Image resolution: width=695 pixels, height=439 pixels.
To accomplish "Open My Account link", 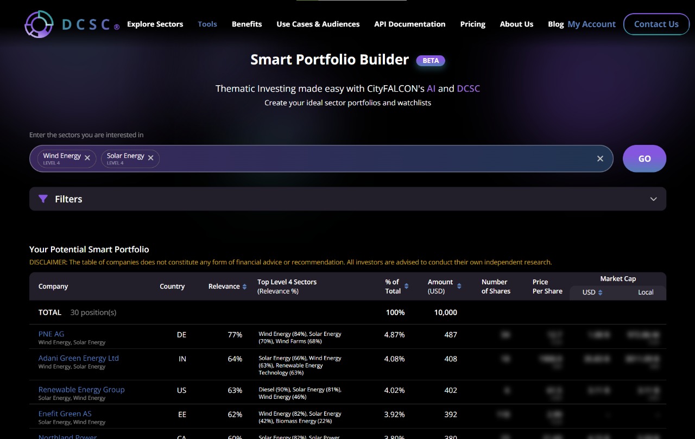I will tap(592, 24).
